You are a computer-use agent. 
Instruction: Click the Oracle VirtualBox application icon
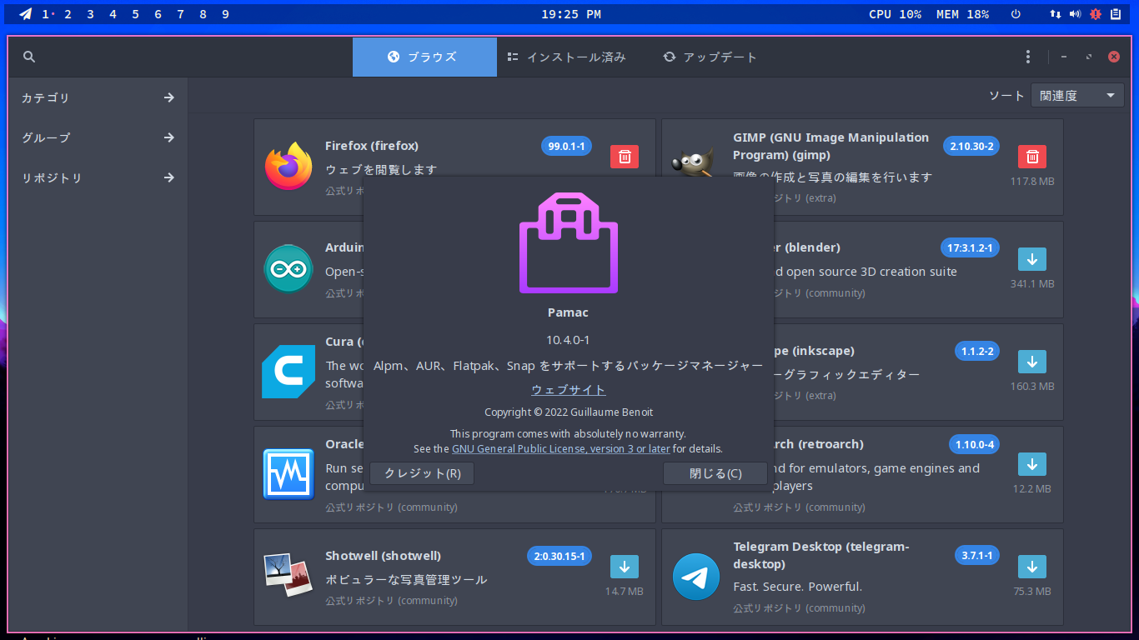pyautogui.click(x=289, y=474)
